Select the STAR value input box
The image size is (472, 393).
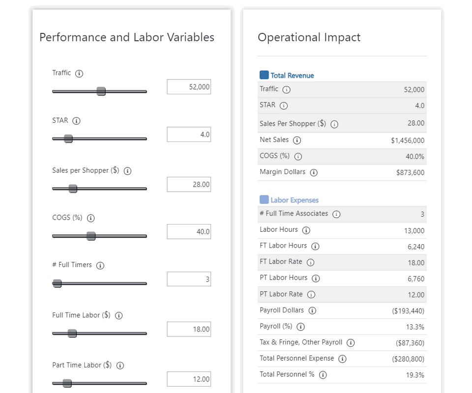(189, 135)
